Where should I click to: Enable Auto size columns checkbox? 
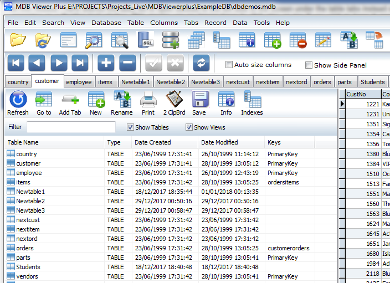pyautogui.click(x=229, y=65)
